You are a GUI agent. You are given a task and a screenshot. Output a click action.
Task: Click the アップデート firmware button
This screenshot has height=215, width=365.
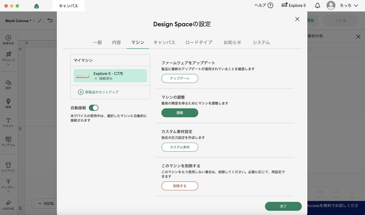point(180,78)
